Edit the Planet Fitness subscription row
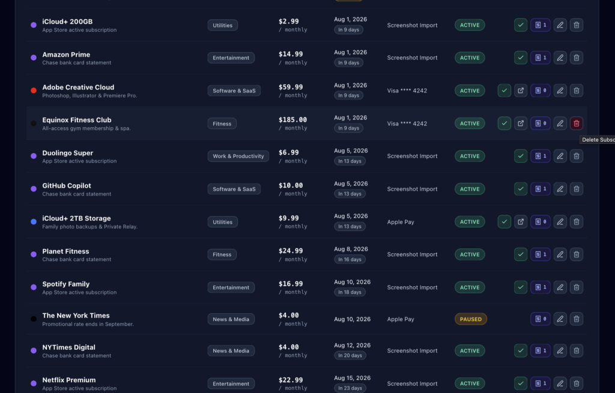This screenshot has height=393, width=615. coord(560,254)
